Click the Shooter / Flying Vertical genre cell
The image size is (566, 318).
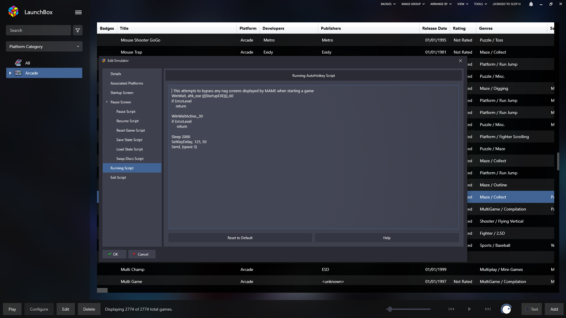click(x=501, y=221)
